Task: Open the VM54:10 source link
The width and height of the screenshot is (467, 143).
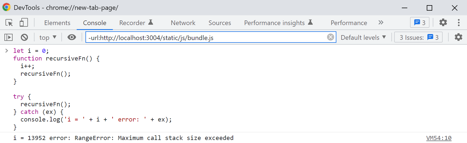Action: point(439,138)
